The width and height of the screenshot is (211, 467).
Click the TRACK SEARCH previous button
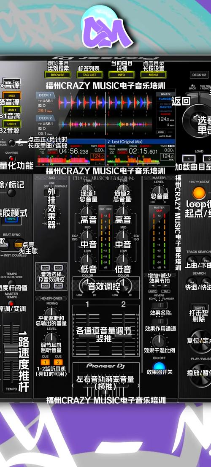pyautogui.click(x=192, y=259)
